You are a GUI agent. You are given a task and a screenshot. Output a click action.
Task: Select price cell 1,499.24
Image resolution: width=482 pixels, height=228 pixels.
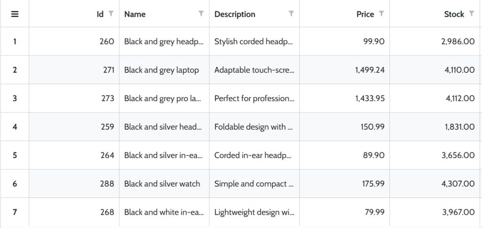[345, 70]
